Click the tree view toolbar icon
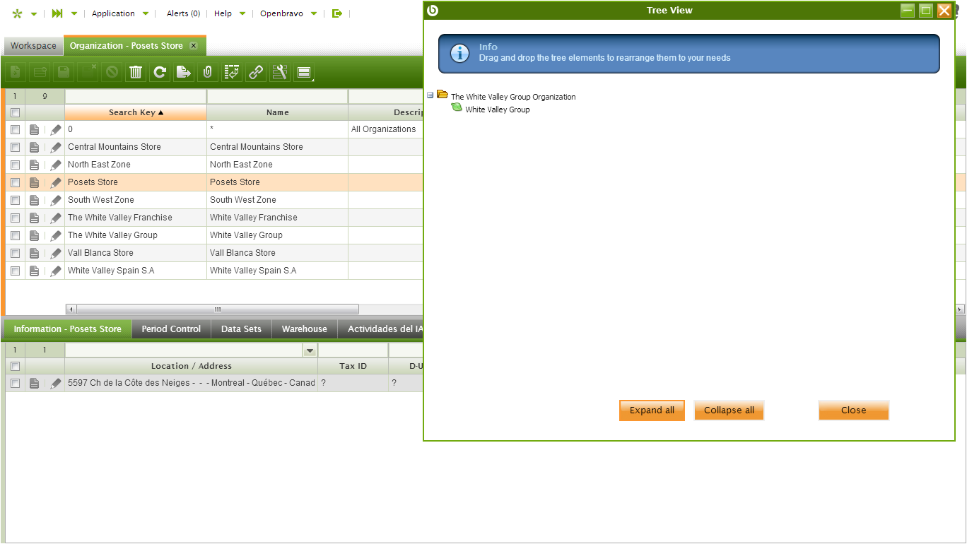The image size is (967, 544). pos(232,72)
